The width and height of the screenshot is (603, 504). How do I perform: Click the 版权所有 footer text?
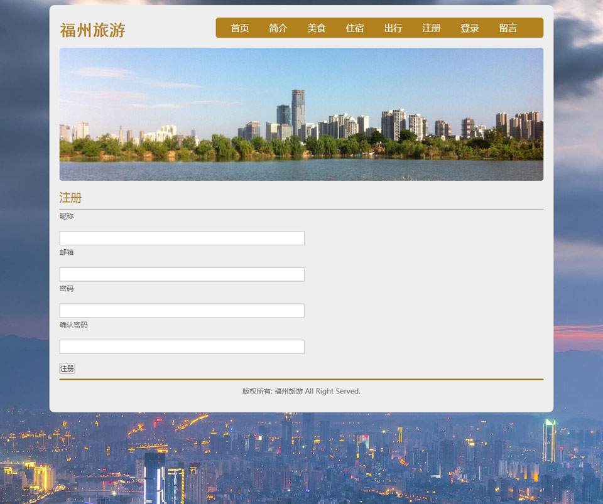coord(301,391)
